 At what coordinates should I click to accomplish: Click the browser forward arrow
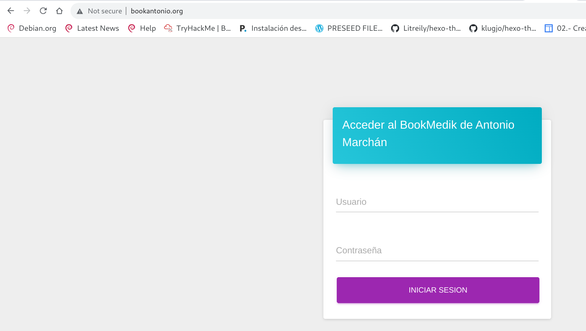pyautogui.click(x=27, y=11)
